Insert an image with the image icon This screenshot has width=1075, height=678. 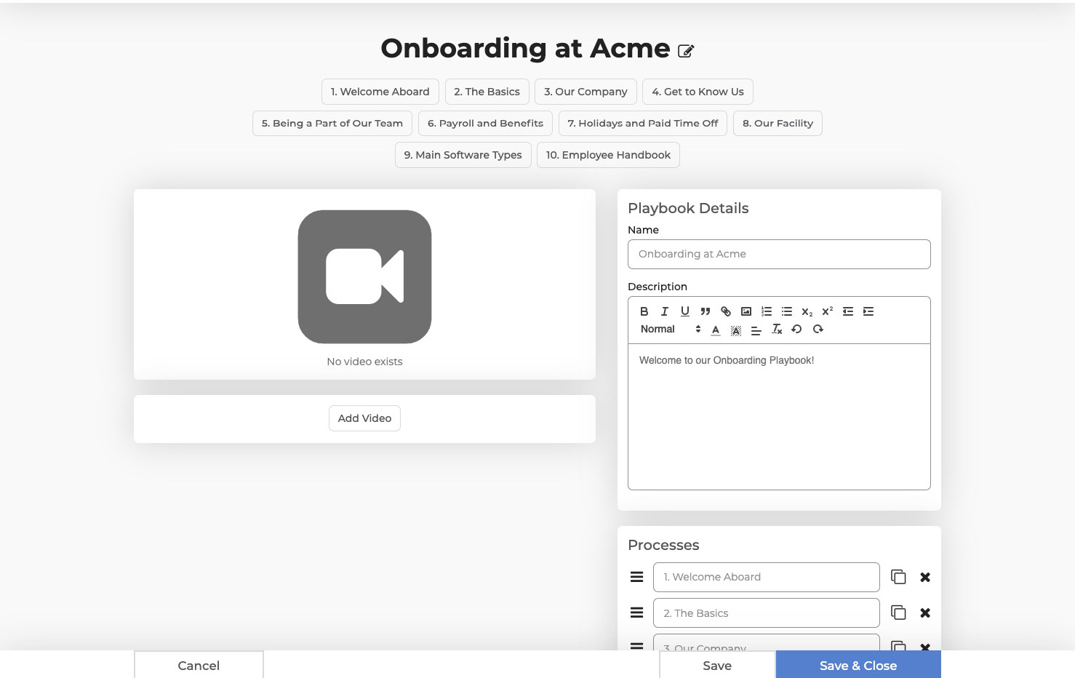(x=746, y=311)
